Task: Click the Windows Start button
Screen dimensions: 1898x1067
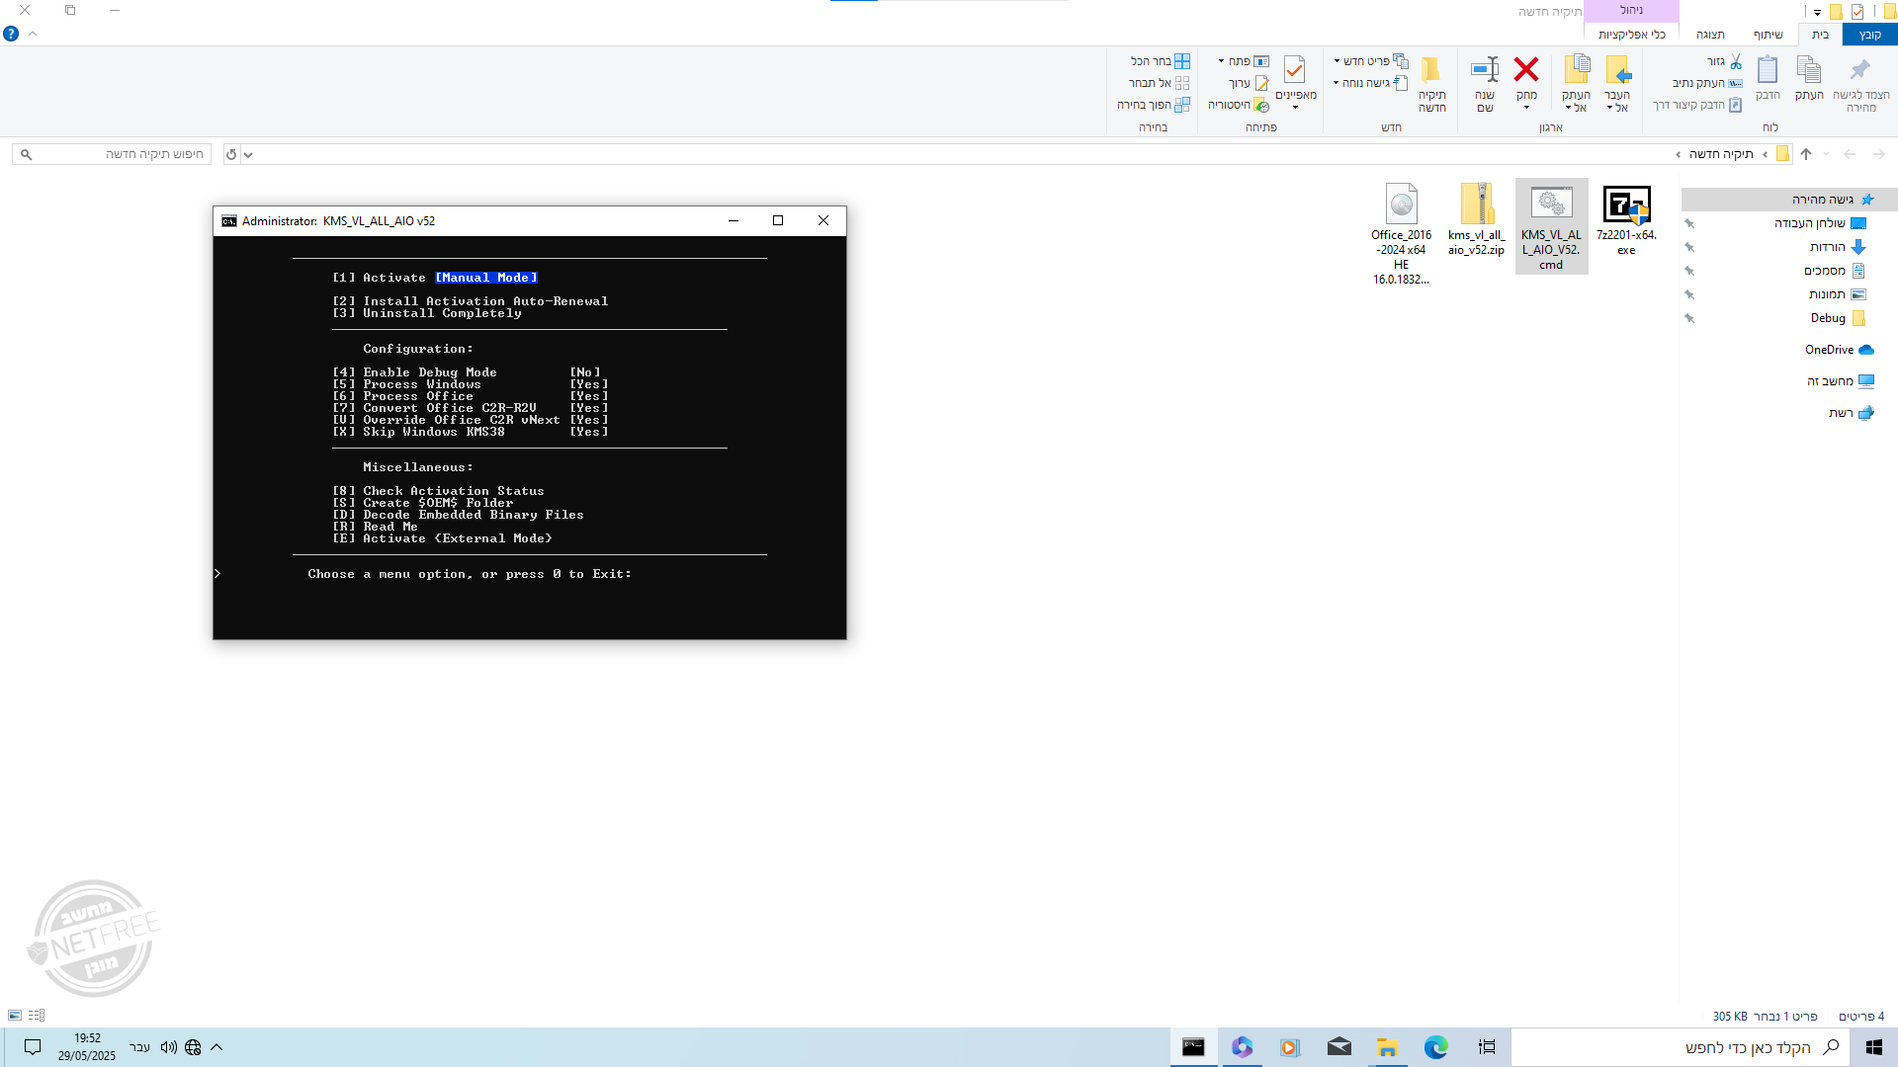Action: (1873, 1047)
